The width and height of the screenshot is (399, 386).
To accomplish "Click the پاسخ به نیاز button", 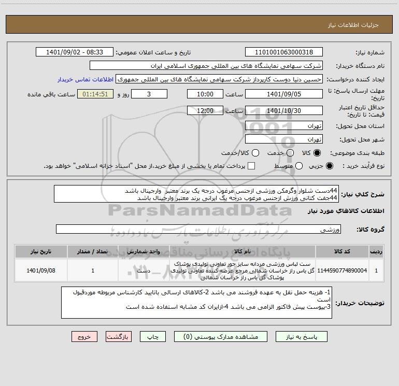I will (x=301, y=337).
